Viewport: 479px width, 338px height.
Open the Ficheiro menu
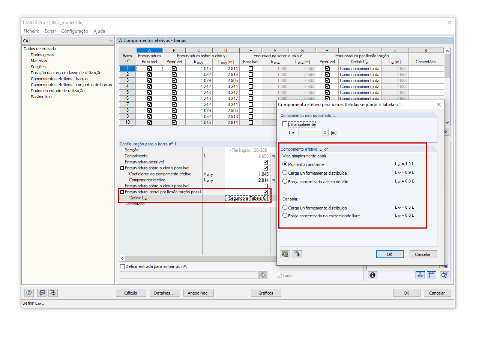tap(31, 31)
